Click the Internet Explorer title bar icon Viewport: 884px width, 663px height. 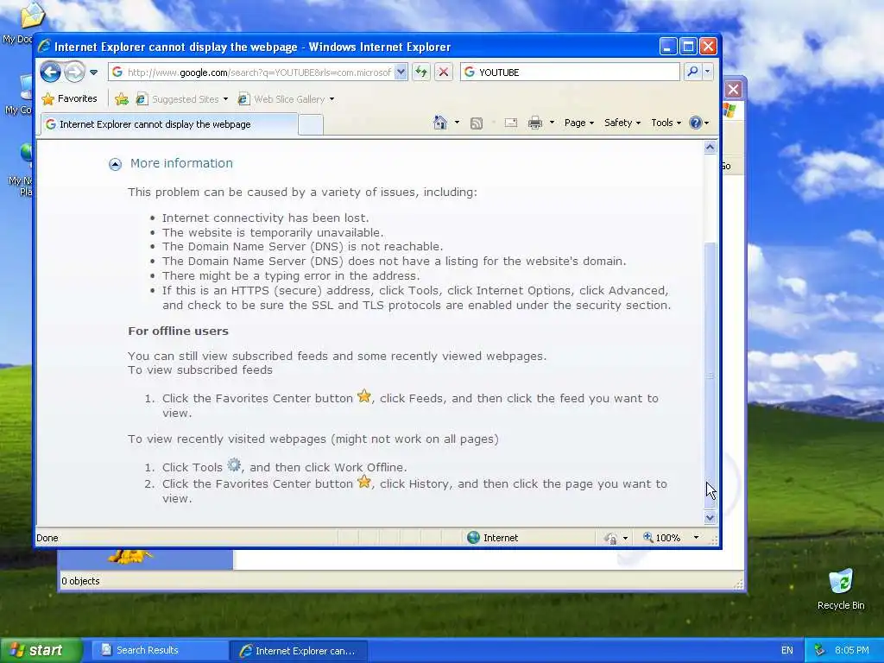45,47
